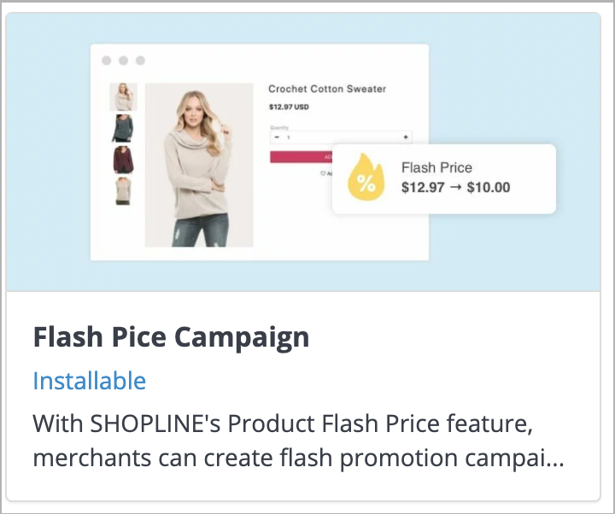Image resolution: width=615 pixels, height=514 pixels.
Task: Click the Crochet Cotton Sweater product title
Action: coord(327,89)
